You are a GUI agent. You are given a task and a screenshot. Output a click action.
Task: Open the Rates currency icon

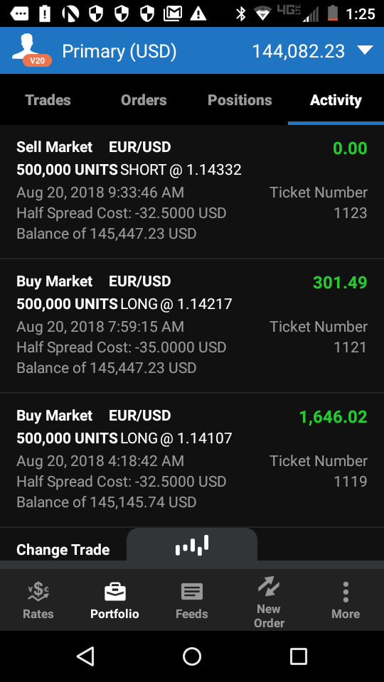(38, 592)
